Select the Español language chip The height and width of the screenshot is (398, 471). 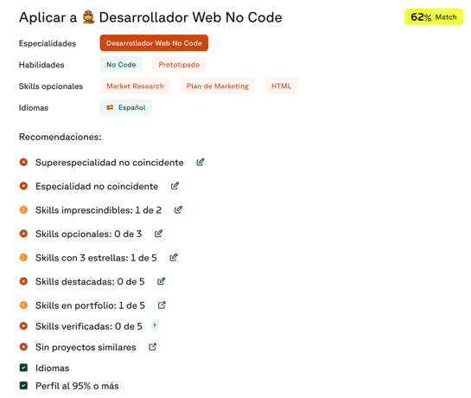coord(126,107)
